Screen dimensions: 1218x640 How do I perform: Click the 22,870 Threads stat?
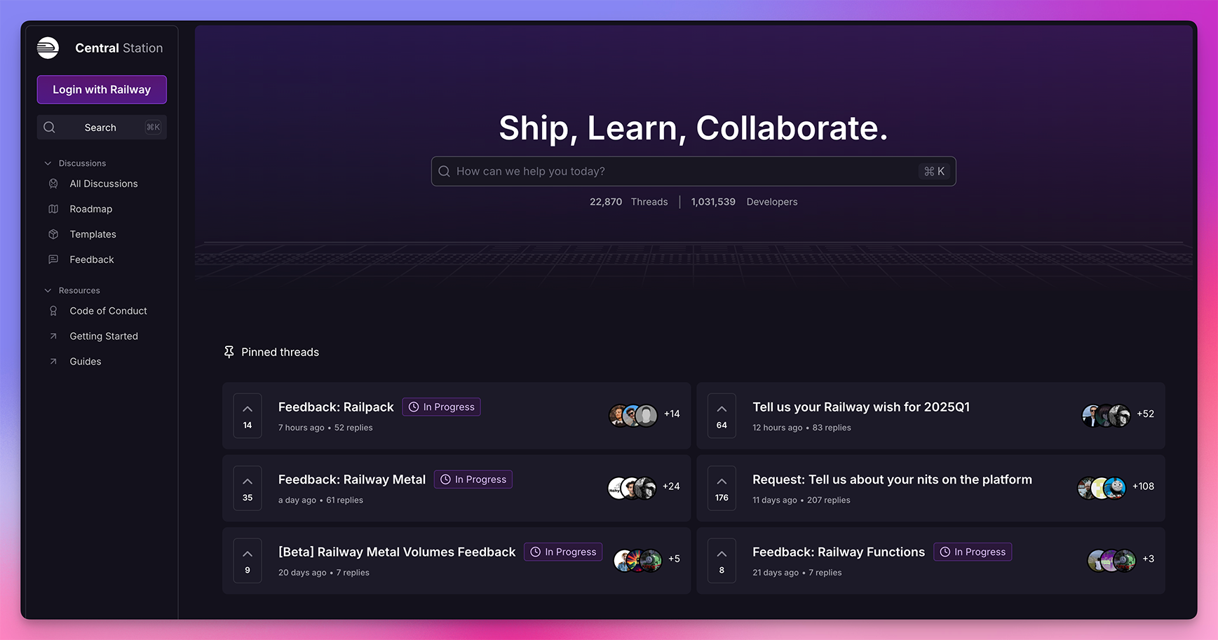[x=628, y=202]
